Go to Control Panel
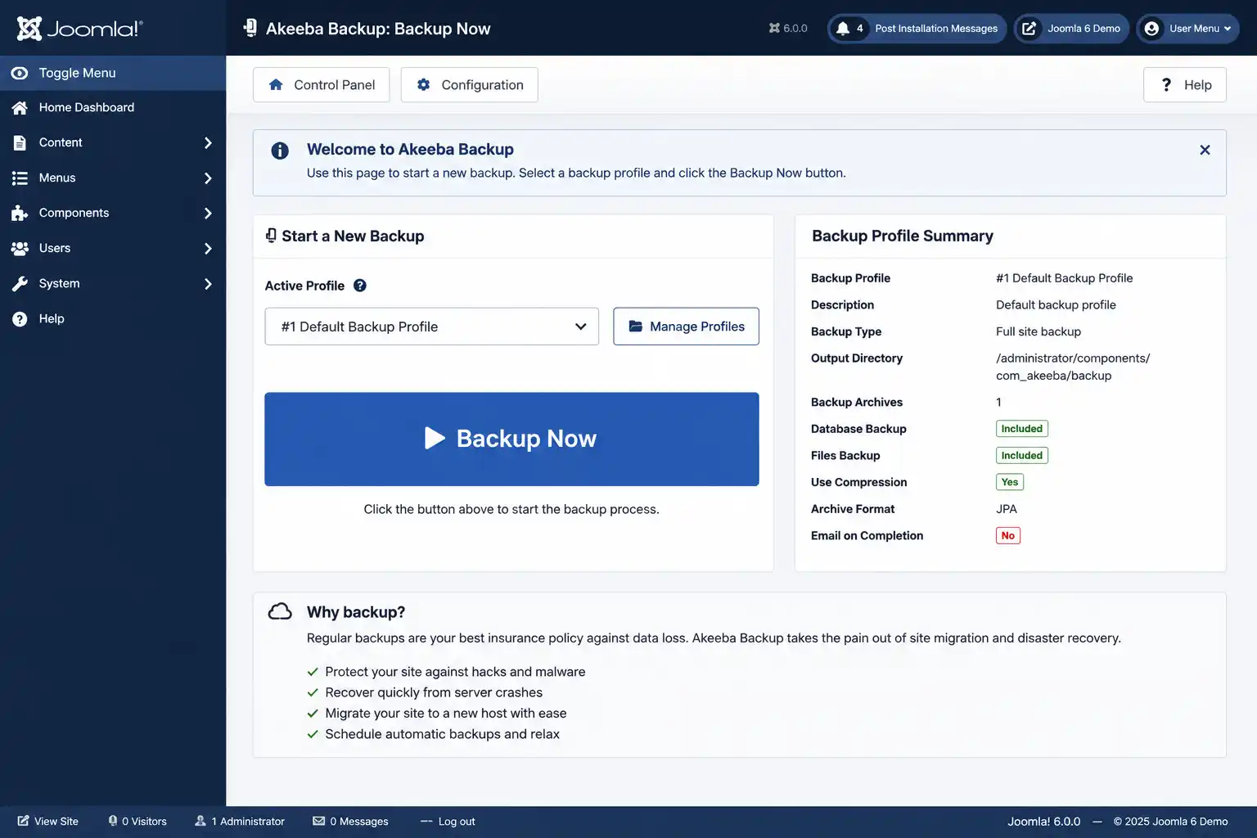The width and height of the screenshot is (1257, 838). point(322,85)
